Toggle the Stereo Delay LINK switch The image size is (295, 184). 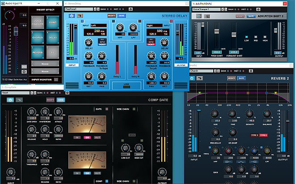click(x=126, y=87)
